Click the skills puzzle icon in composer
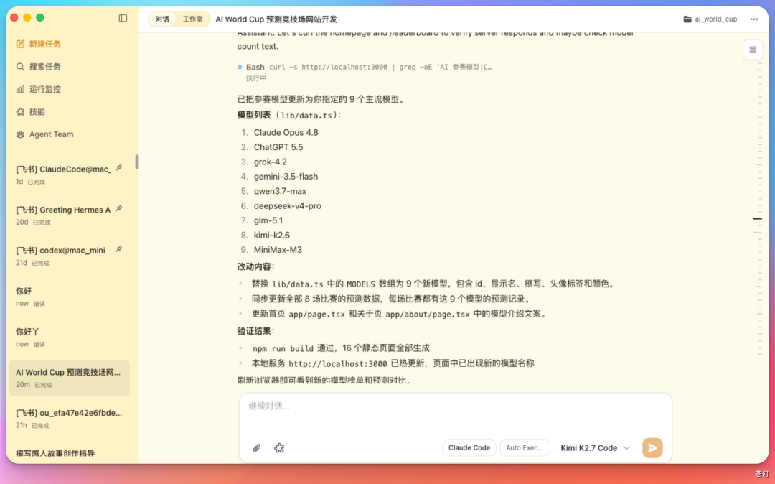The height and width of the screenshot is (484, 775). [x=279, y=448]
